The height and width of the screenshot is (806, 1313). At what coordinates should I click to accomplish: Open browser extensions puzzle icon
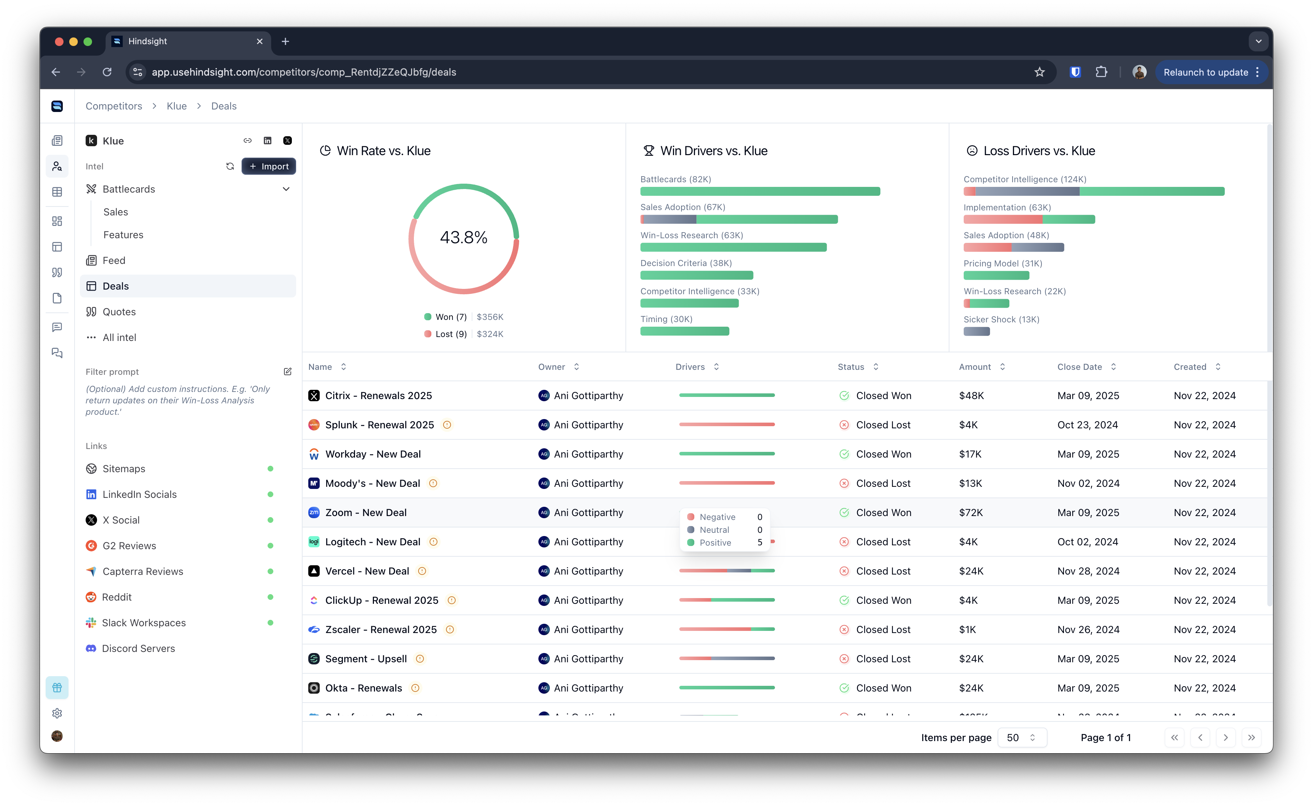[x=1101, y=72]
